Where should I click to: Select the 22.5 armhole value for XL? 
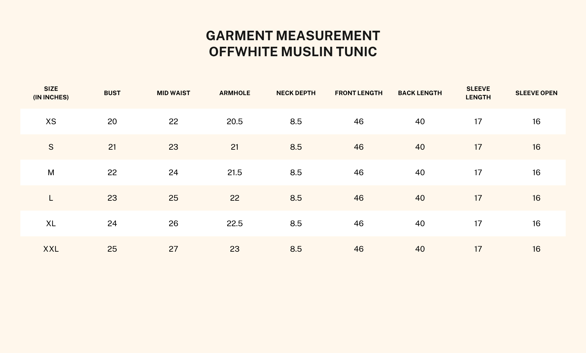click(235, 224)
